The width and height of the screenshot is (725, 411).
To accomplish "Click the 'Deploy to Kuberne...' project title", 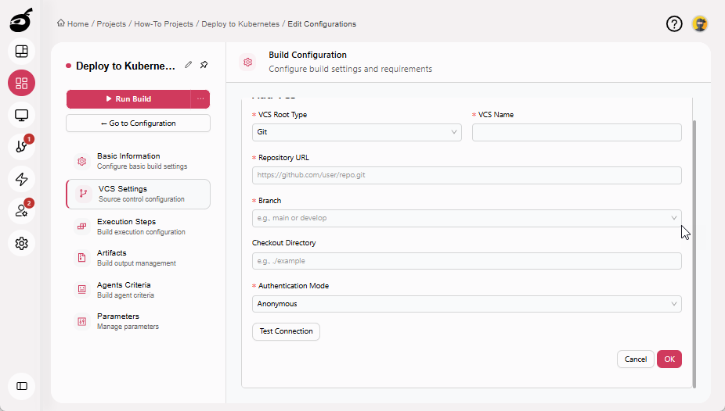I will click(x=125, y=66).
